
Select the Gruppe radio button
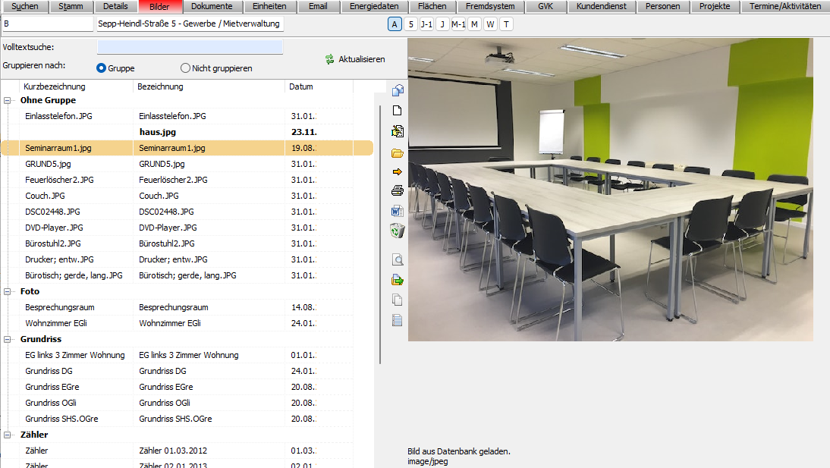102,68
